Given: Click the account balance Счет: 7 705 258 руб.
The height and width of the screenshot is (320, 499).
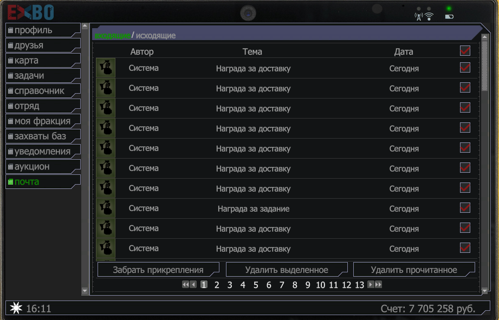Looking at the screenshot, I should pos(428,309).
